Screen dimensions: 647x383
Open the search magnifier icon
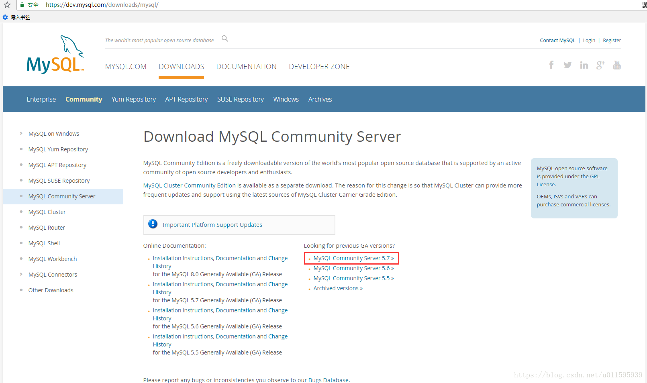[x=225, y=39]
